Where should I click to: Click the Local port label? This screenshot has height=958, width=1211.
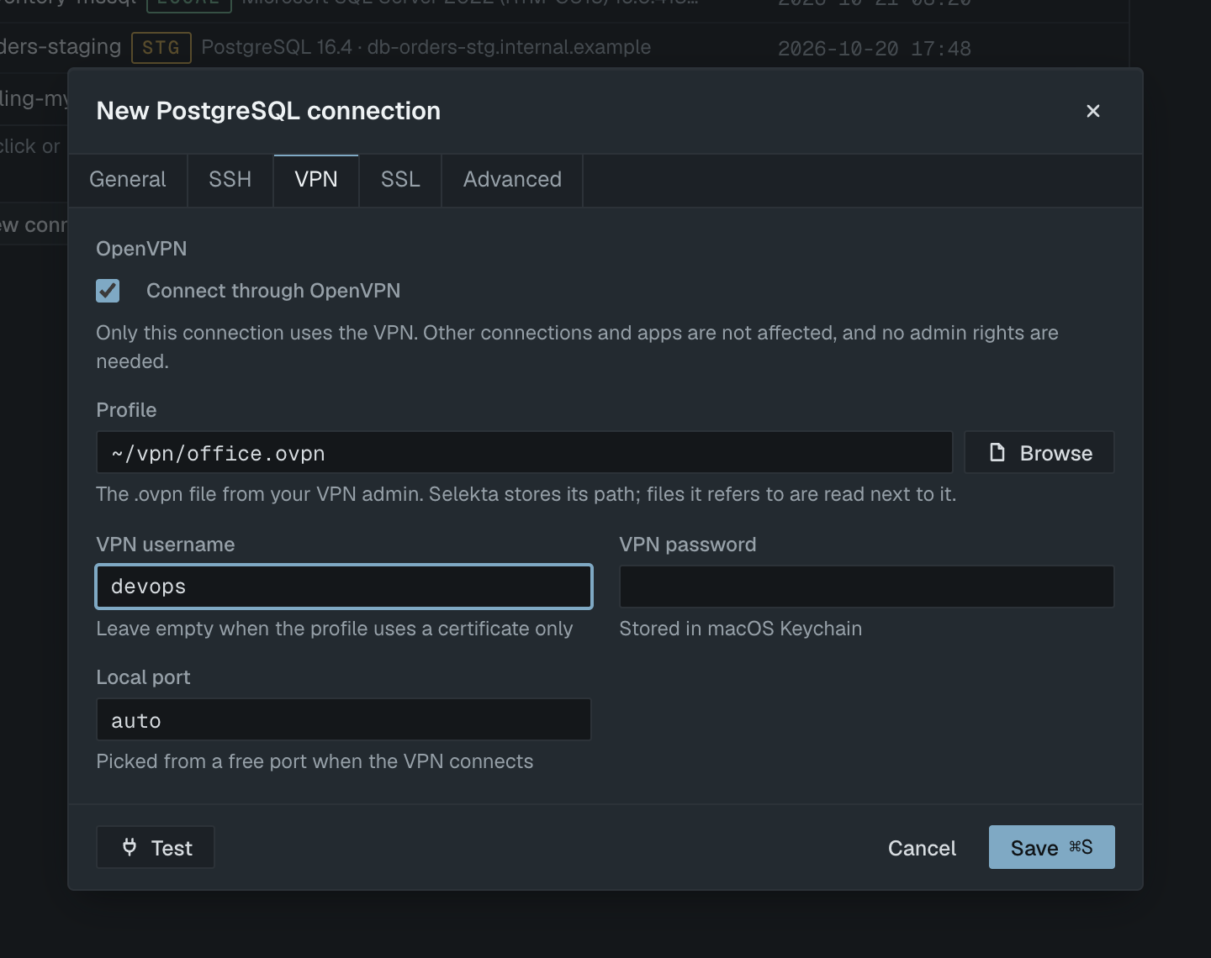(143, 677)
